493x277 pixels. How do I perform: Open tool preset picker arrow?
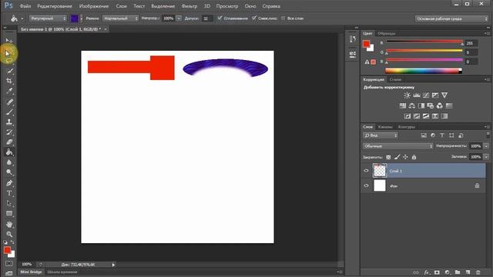click(x=22, y=18)
